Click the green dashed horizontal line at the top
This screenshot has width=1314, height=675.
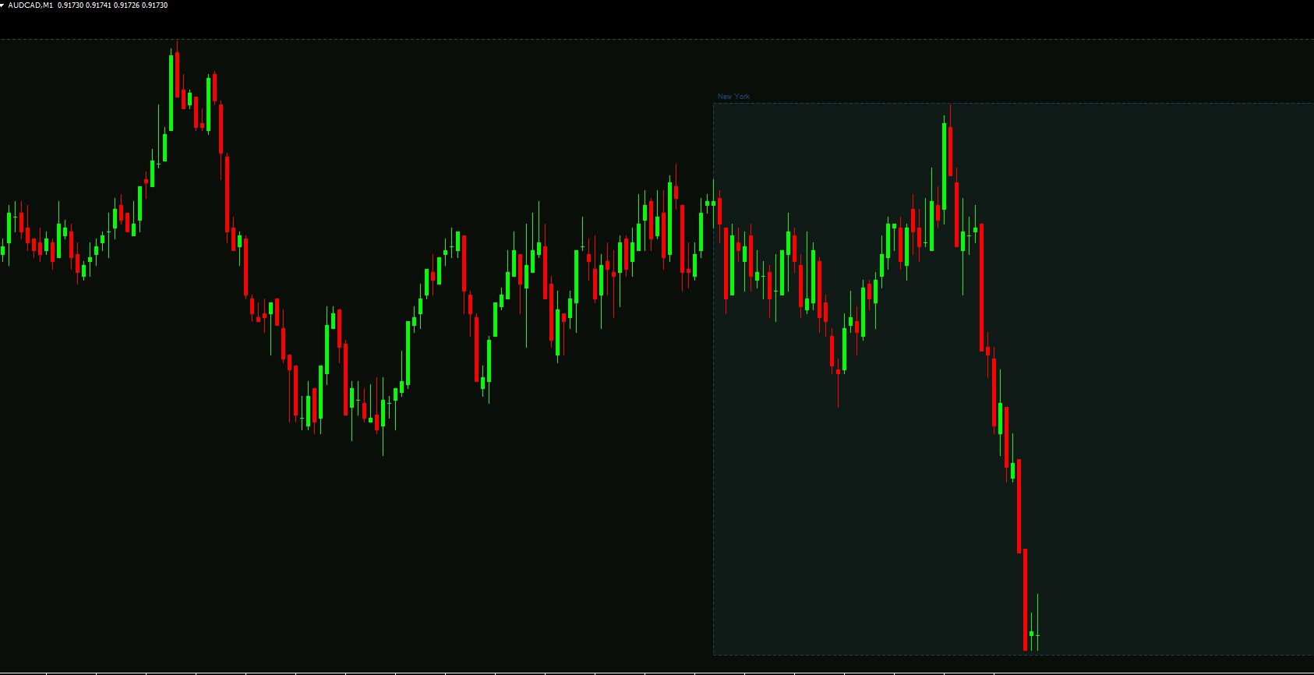tap(390, 39)
